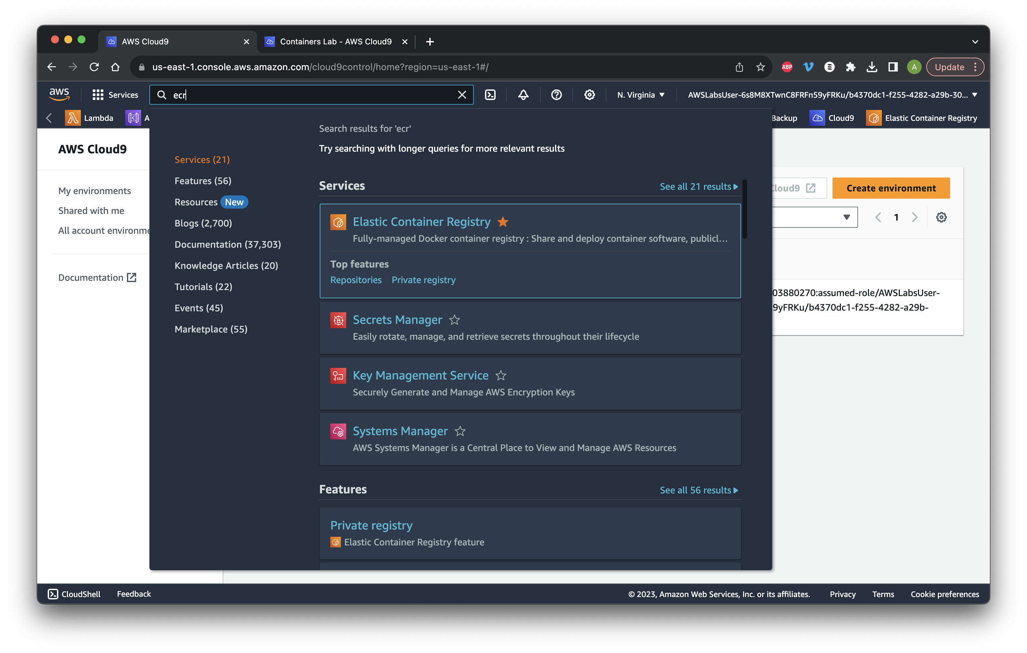
Task: Open browser Extensions puzzle icon
Action: [x=850, y=67]
